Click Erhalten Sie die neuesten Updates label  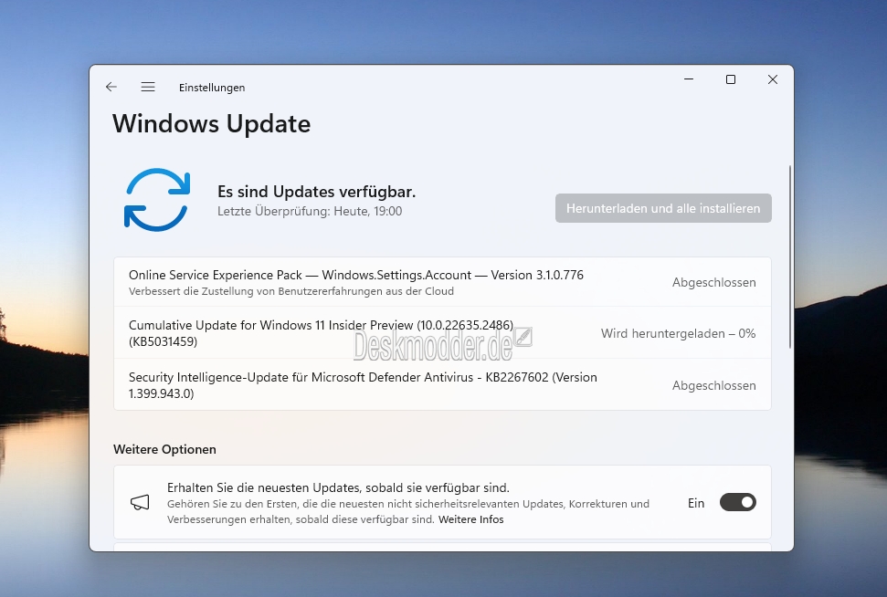(338, 487)
